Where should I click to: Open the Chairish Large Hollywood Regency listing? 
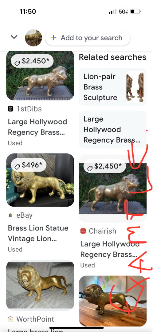coord(110,249)
